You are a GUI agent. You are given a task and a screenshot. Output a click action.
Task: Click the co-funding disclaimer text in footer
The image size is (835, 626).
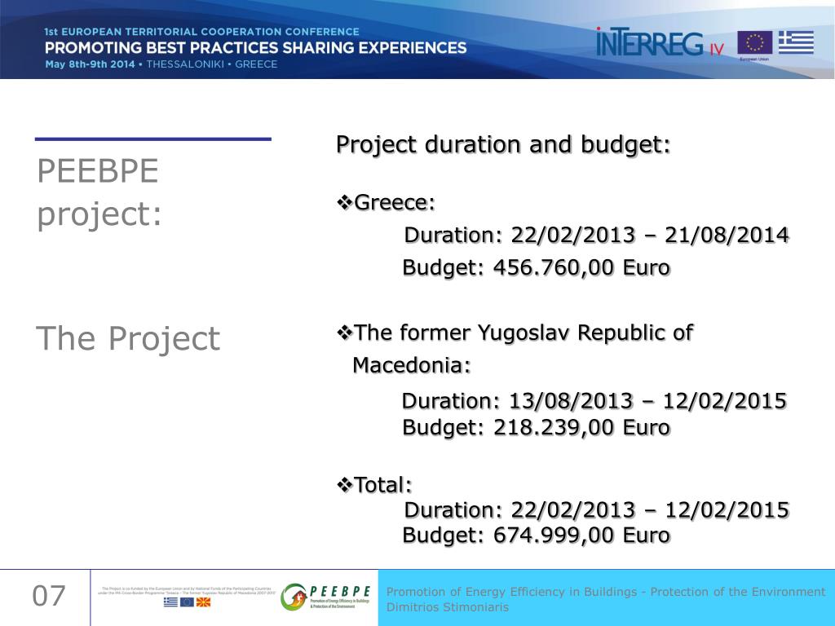[x=187, y=590]
